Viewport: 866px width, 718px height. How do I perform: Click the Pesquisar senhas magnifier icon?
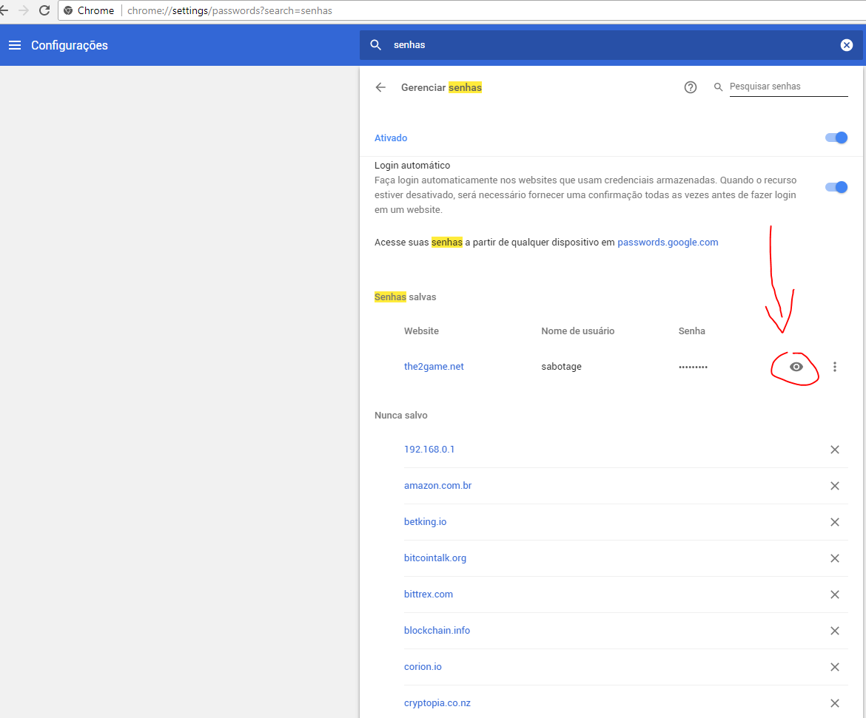[x=718, y=87]
